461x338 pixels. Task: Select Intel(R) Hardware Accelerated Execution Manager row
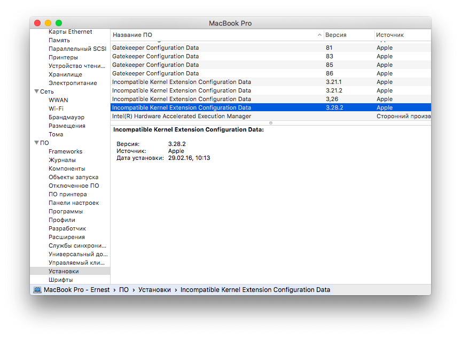pos(271,116)
